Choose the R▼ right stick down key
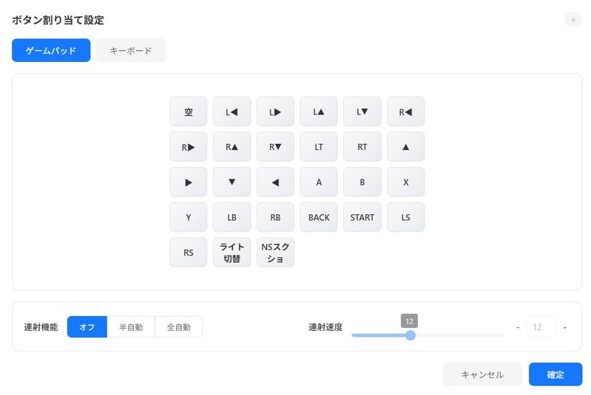The height and width of the screenshot is (395, 591). [x=275, y=147]
